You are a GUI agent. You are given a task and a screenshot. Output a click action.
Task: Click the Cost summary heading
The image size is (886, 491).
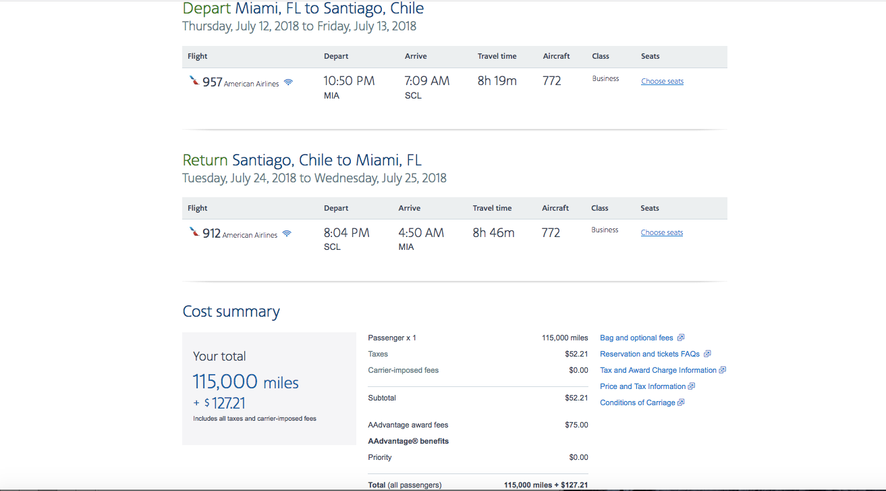[231, 311]
